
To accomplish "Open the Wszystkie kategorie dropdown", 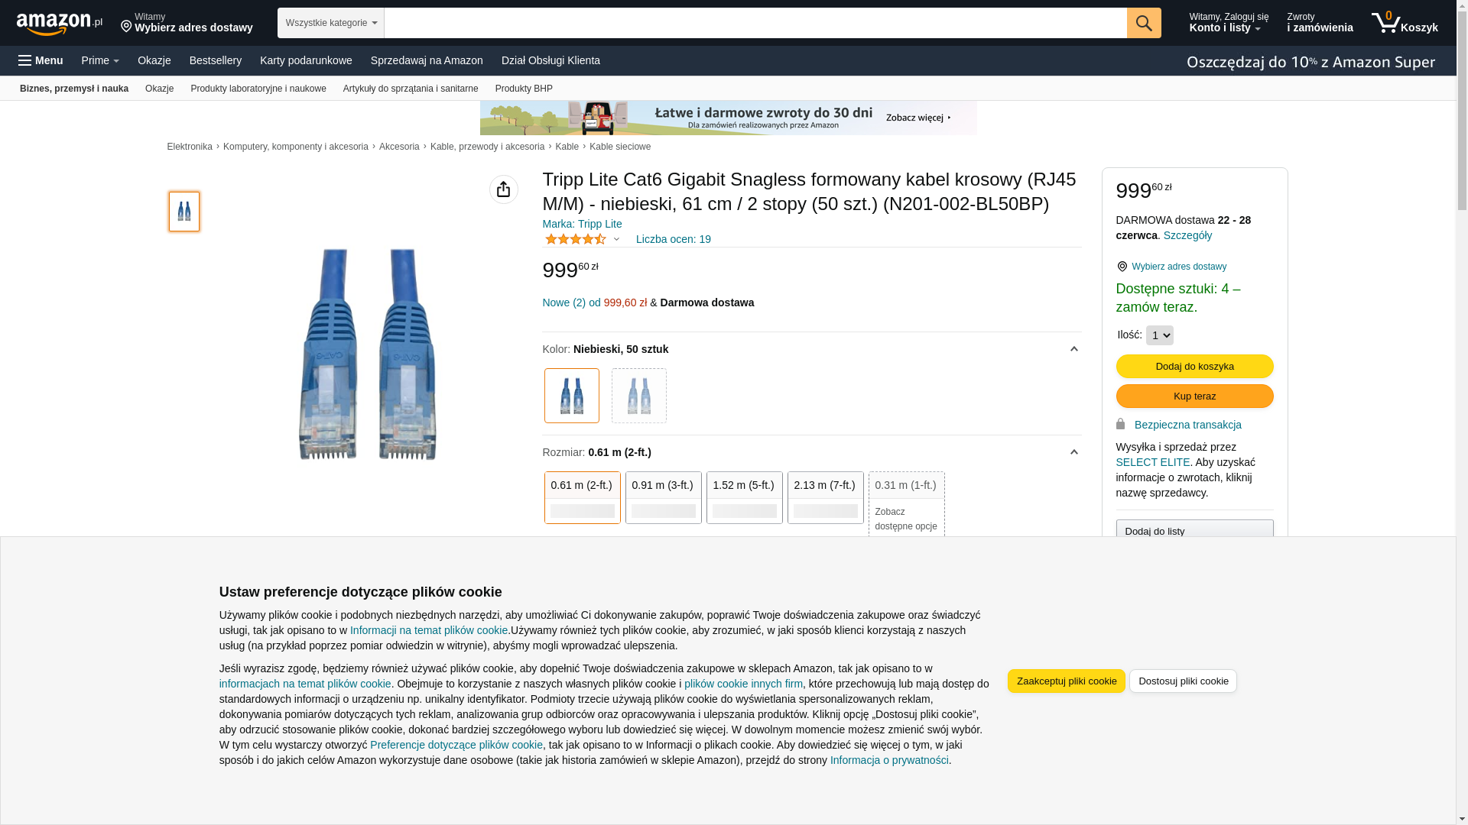I will (330, 23).
